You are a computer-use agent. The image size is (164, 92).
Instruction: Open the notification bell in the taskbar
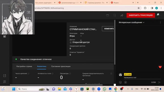pyautogui.click(x=160, y=89)
